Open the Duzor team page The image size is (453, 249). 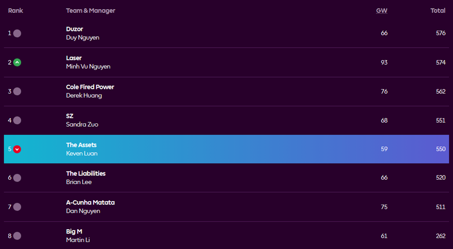tap(75, 29)
